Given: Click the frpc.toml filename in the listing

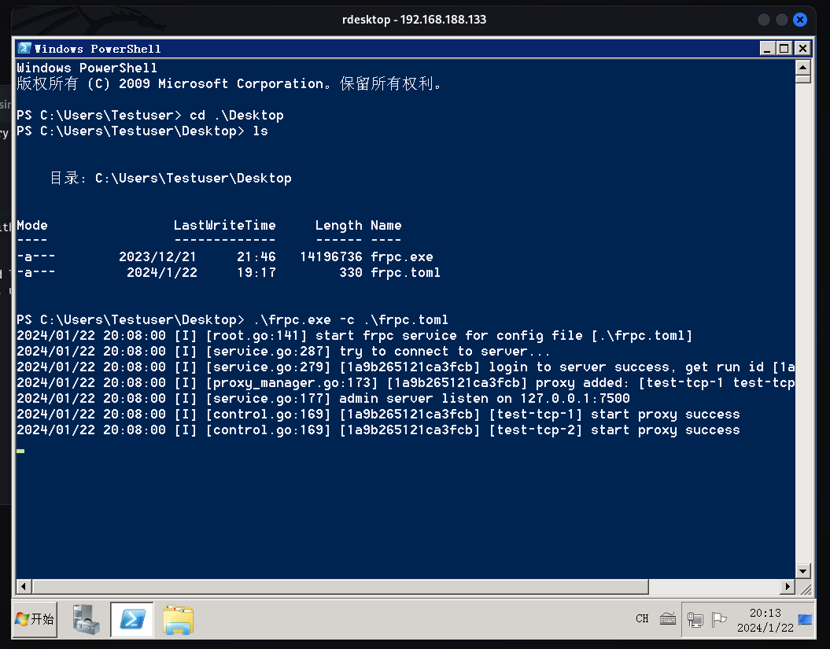Looking at the screenshot, I should coord(405,273).
